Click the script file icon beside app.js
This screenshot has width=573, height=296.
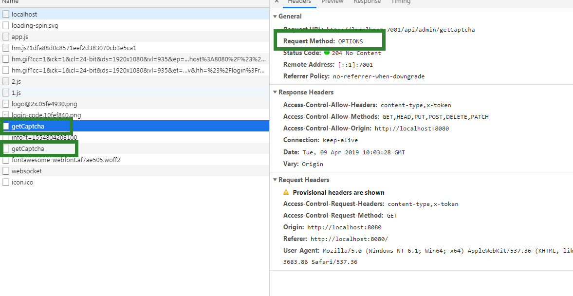5,36
